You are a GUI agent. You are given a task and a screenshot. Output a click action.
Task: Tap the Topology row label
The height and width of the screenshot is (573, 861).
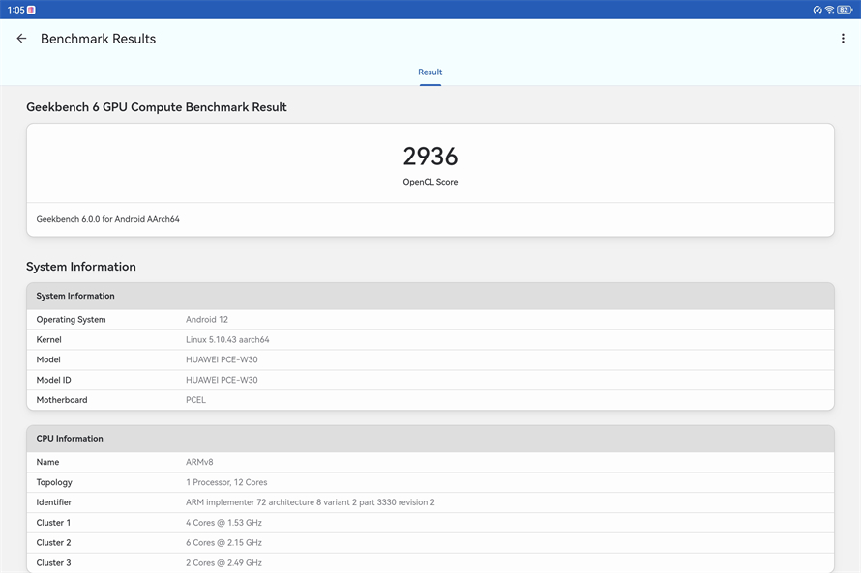54,482
